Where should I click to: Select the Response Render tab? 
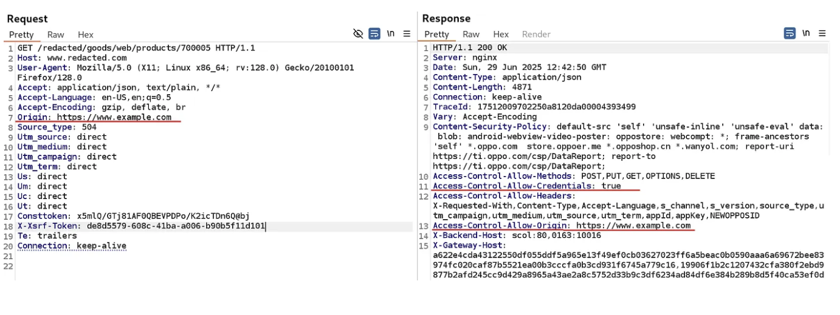tap(536, 34)
